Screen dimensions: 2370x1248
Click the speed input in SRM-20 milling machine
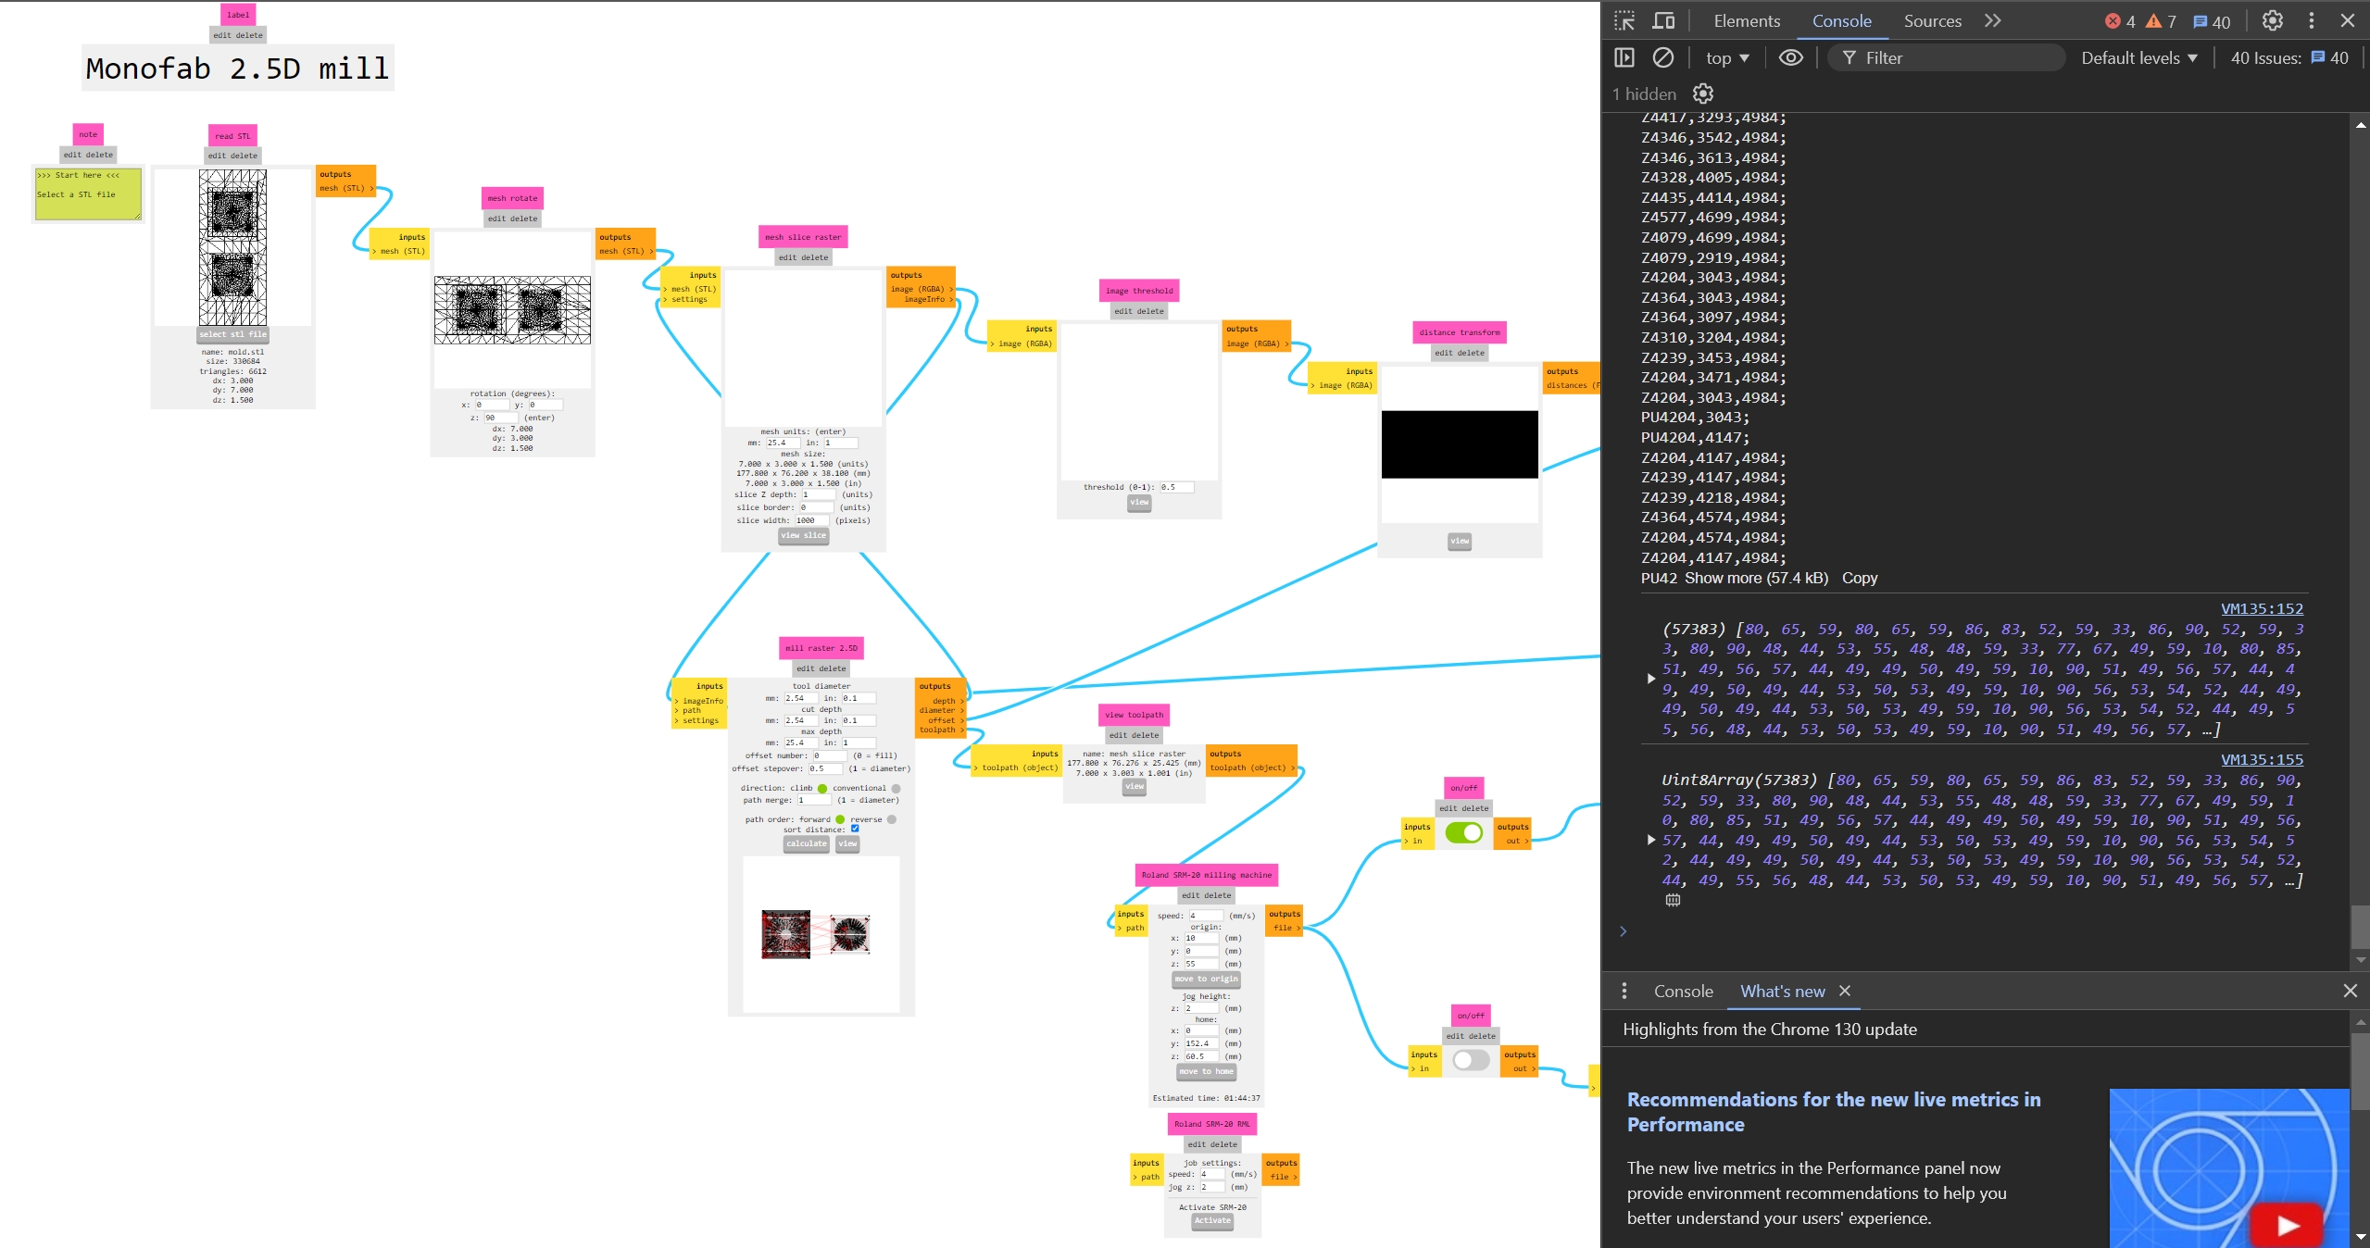coord(1206,916)
